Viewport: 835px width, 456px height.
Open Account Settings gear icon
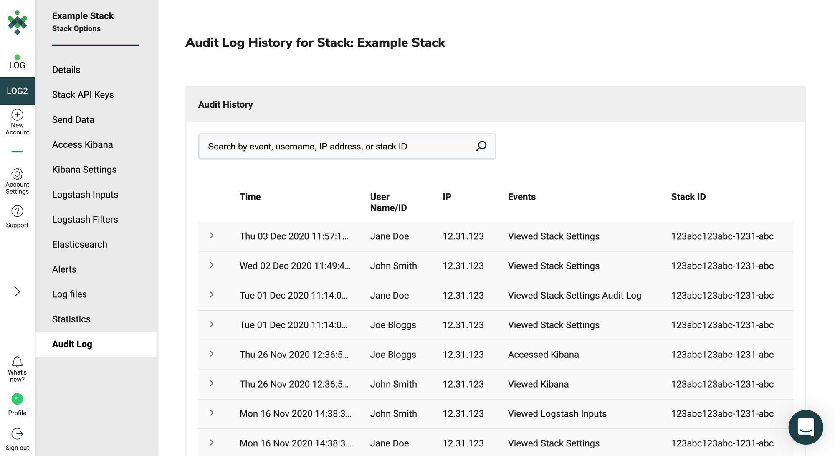[17, 174]
